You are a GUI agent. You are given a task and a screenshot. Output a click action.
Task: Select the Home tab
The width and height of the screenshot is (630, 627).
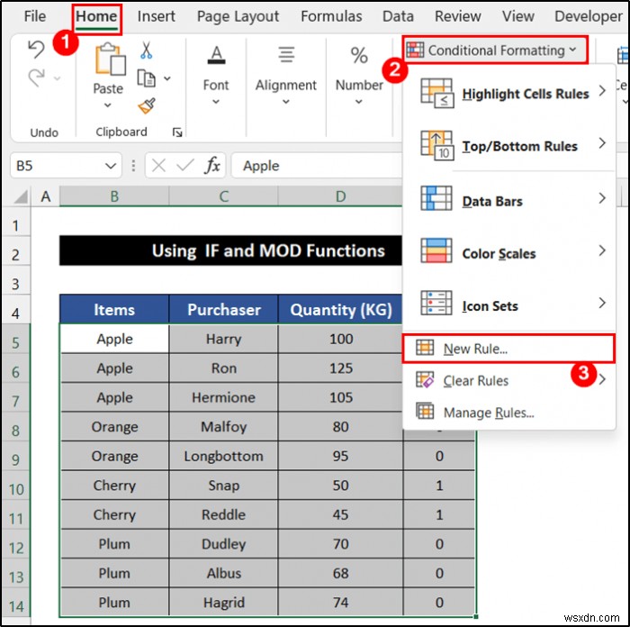pyautogui.click(x=96, y=16)
